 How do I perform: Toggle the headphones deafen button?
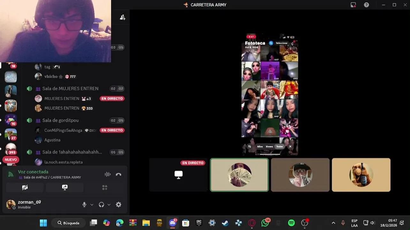[x=102, y=205]
